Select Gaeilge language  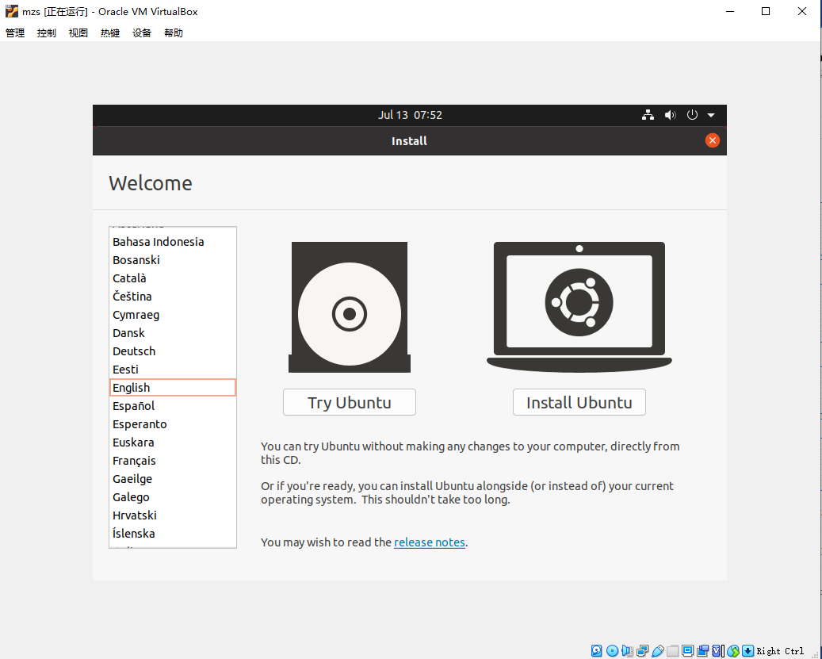173,479
